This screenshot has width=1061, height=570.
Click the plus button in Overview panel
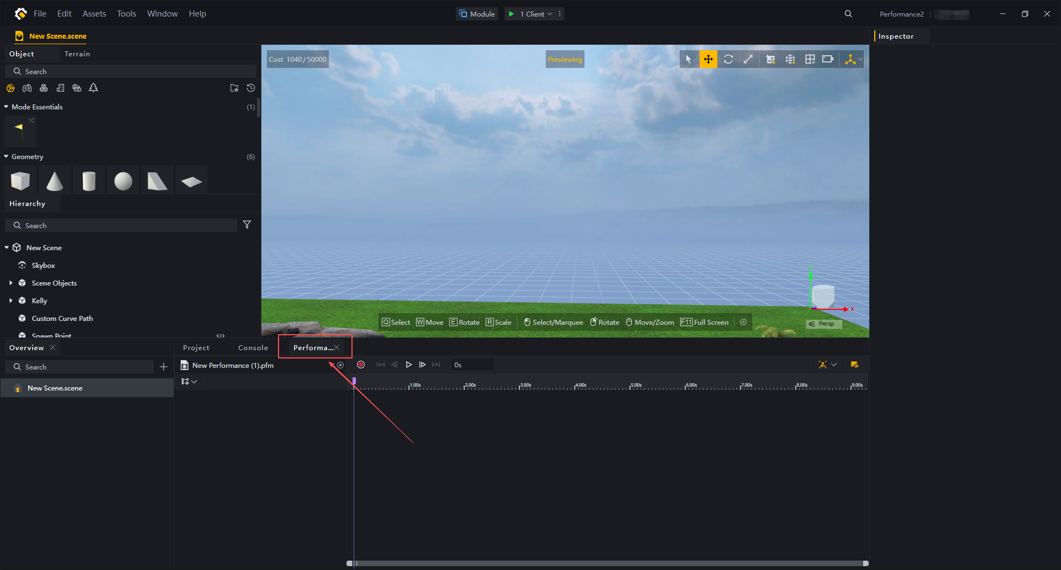point(163,367)
